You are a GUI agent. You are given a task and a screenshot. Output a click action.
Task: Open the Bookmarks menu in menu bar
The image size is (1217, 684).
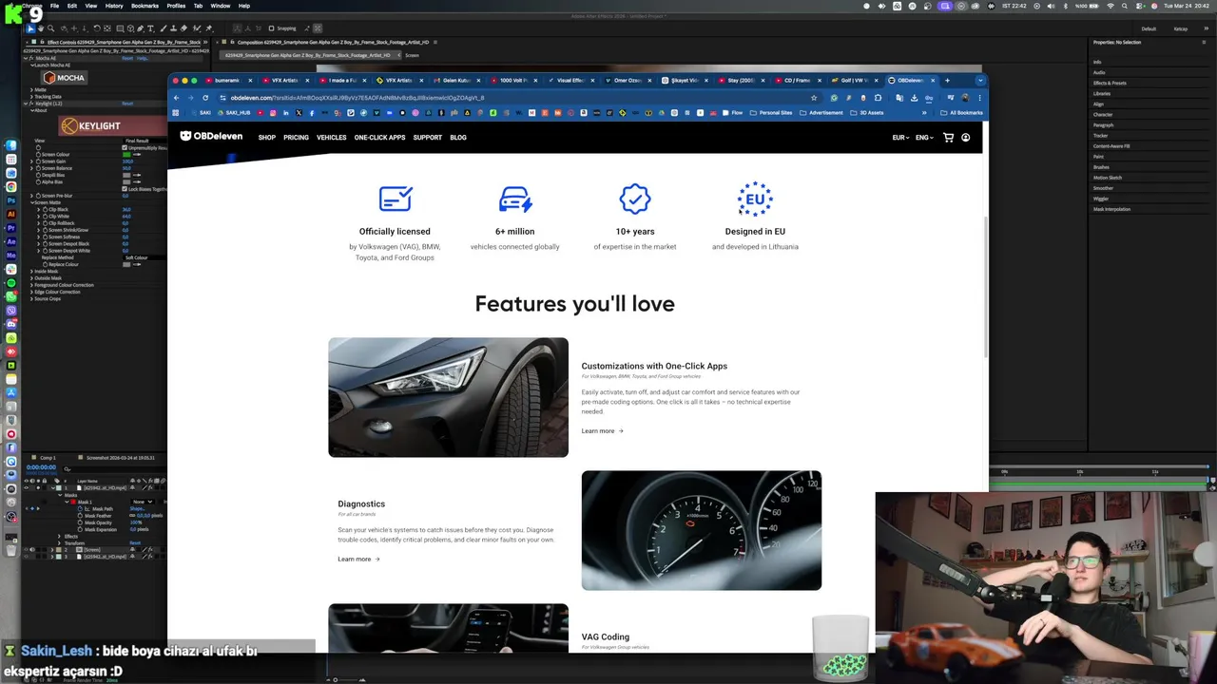(x=145, y=6)
